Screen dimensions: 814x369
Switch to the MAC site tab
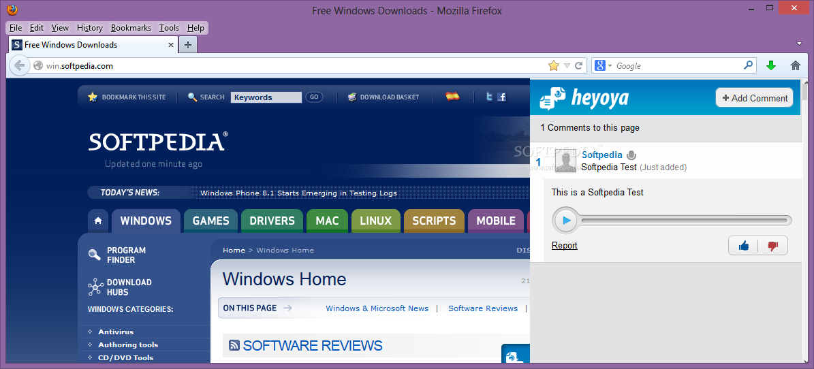[x=328, y=221]
